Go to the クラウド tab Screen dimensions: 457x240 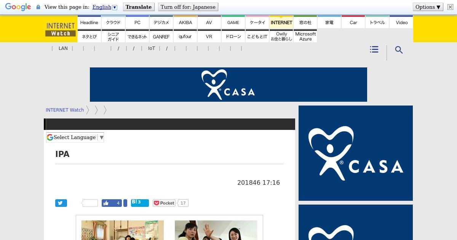pos(113,22)
